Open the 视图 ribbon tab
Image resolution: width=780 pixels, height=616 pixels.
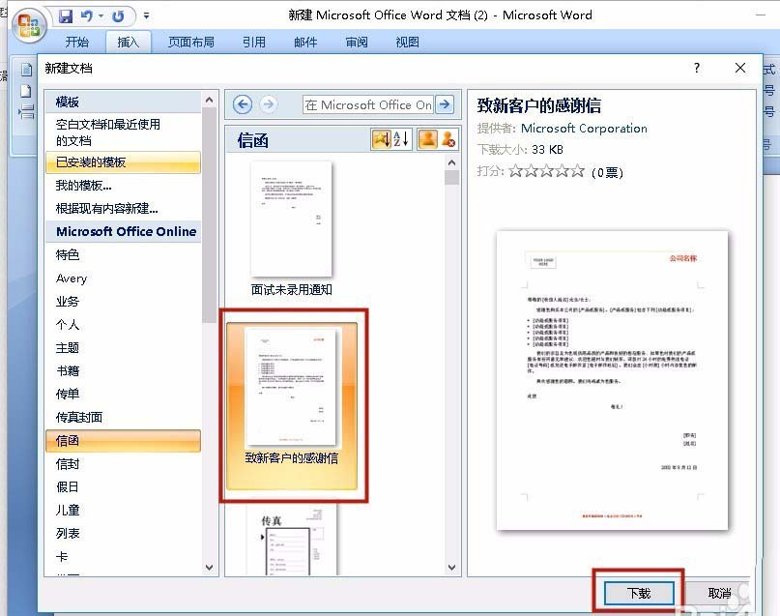tap(408, 43)
